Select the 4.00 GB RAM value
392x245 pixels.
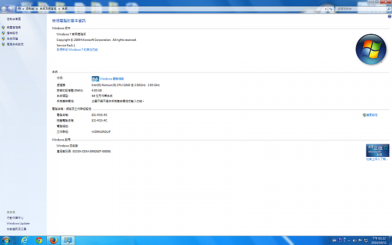click(96, 90)
